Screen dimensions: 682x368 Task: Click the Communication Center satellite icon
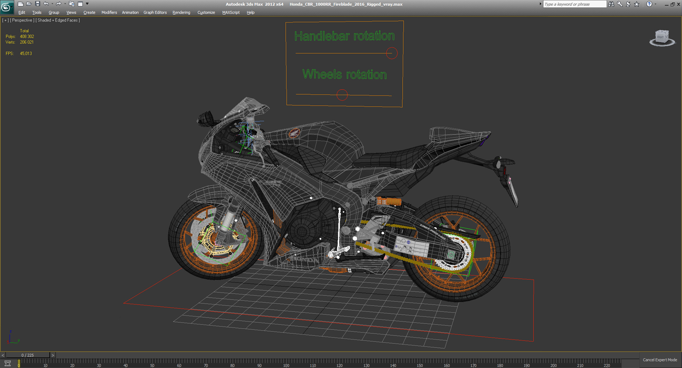[x=628, y=4]
